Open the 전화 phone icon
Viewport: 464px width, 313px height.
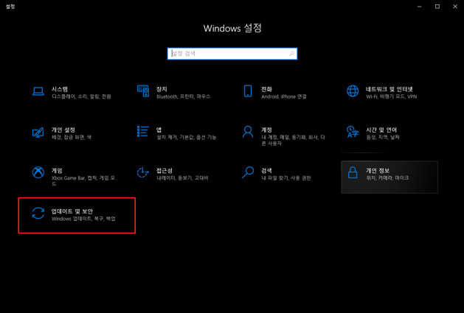click(x=248, y=91)
